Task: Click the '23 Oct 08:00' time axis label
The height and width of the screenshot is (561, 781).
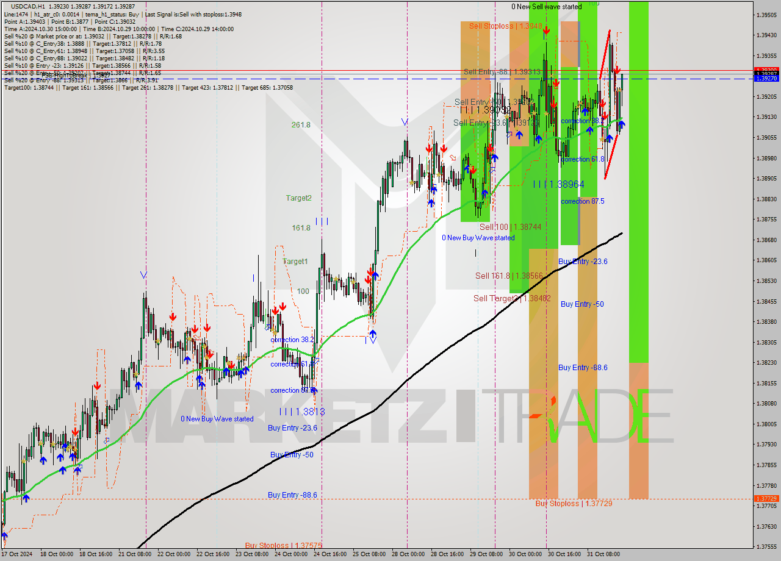Action: [x=252, y=554]
